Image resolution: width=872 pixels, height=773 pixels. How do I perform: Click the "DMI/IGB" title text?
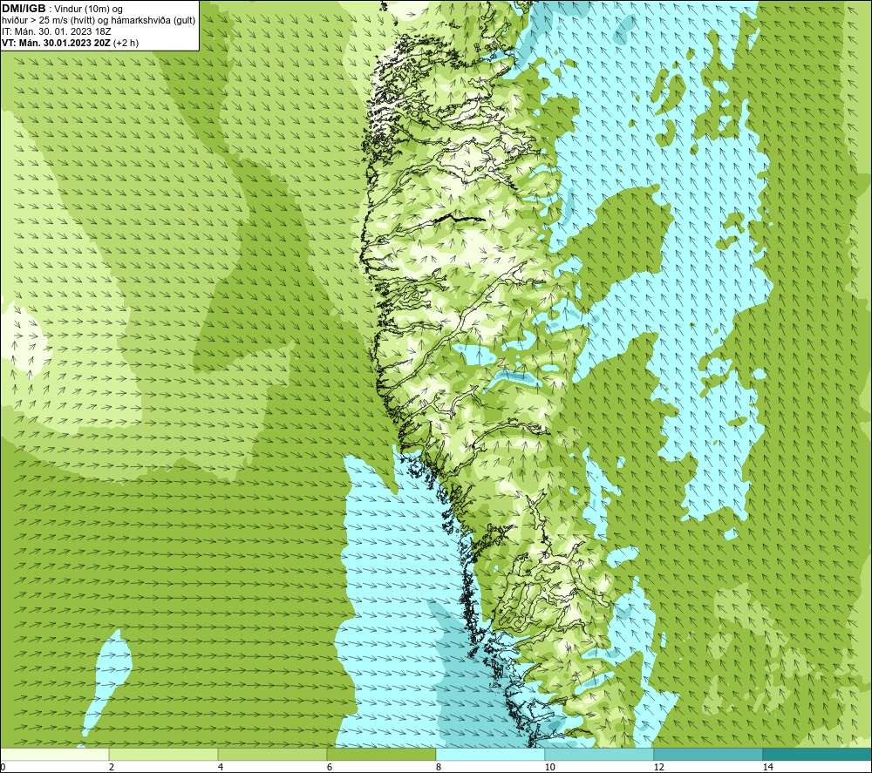click(24, 9)
